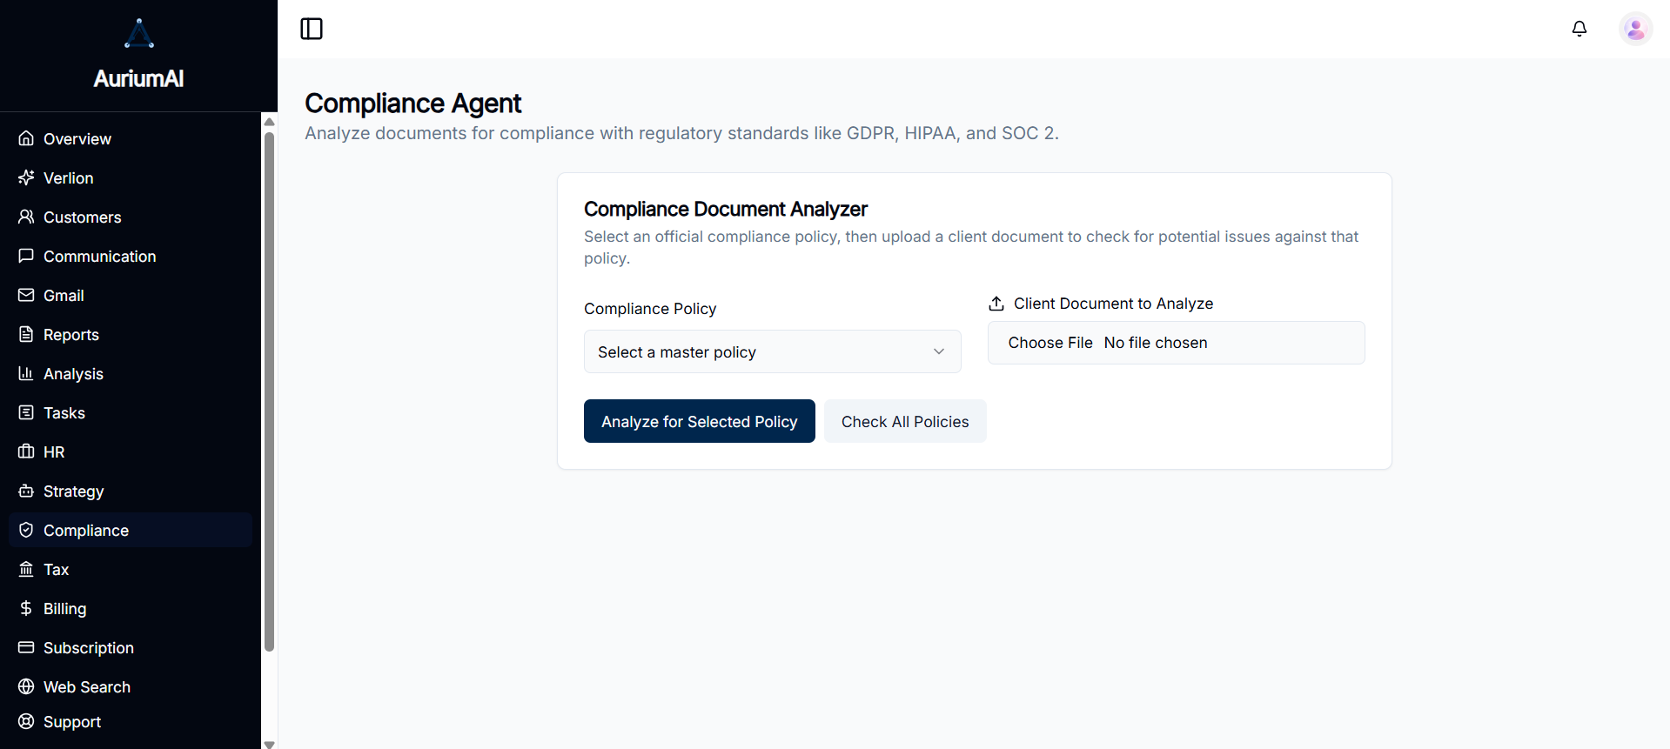The width and height of the screenshot is (1670, 749).
Task: Open the Strategy section
Action: pyautogui.click(x=73, y=491)
